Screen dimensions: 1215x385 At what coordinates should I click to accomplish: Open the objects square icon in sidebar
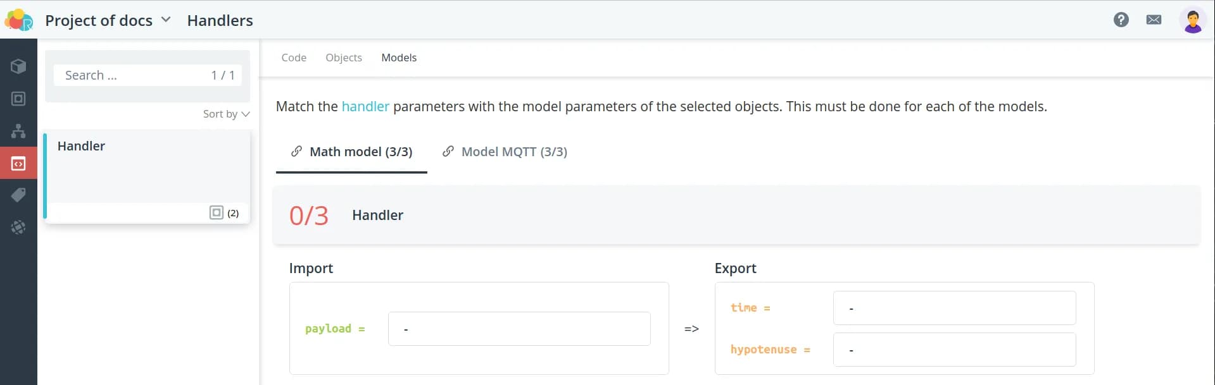[x=18, y=99]
